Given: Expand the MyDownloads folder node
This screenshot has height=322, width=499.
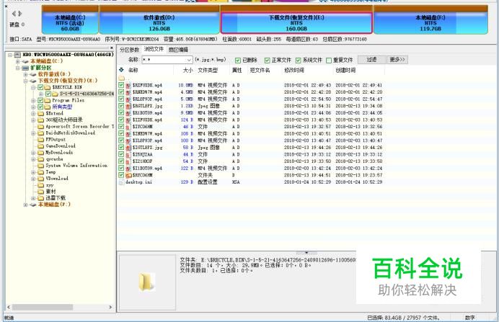Looking at the screenshot, I should [x=33, y=153].
